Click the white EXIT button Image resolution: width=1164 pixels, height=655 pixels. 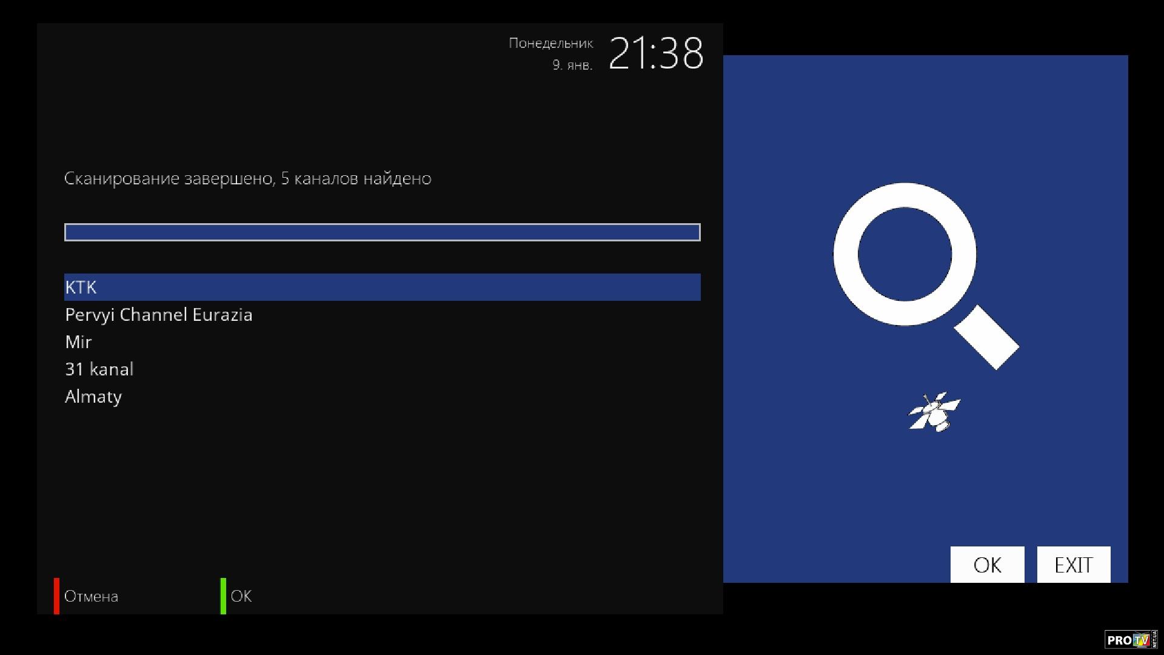(1074, 565)
